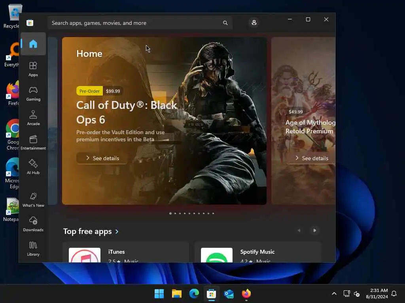Click the muted volume tray icon
405x303 pixels.
tap(357, 294)
